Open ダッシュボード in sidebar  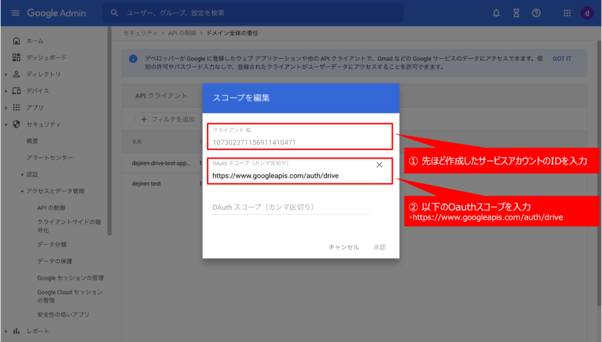[46, 58]
